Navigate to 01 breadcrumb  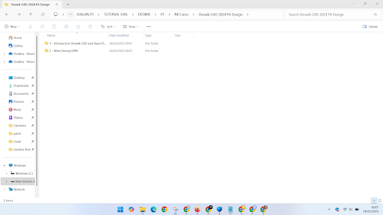click(x=162, y=14)
